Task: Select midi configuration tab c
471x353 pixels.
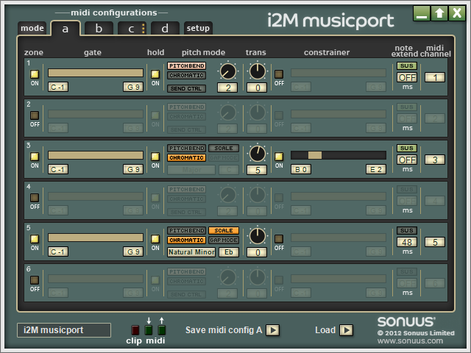Action: pos(132,29)
